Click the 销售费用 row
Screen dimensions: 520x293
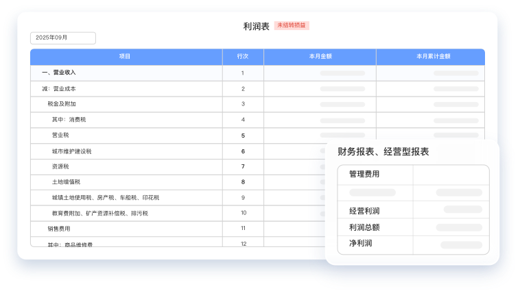(59, 229)
